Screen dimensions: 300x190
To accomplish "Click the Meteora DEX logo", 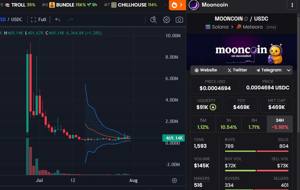I will coord(239,27).
